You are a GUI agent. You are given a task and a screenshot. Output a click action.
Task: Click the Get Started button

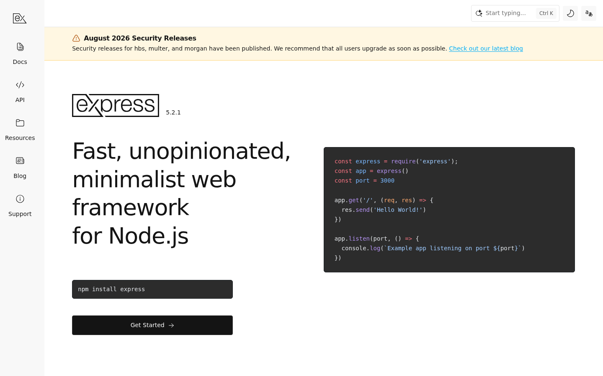click(152, 325)
